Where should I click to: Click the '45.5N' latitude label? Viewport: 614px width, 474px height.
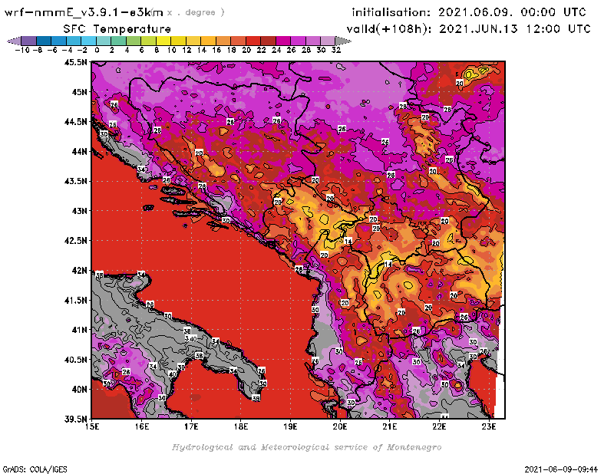click(x=76, y=62)
